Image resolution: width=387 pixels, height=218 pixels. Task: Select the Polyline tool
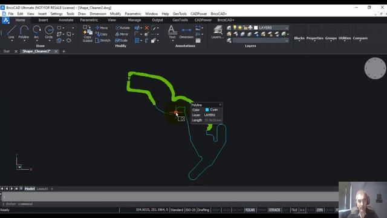[24, 31]
